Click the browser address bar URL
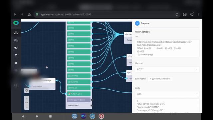213x120 pixels. click(66, 14)
